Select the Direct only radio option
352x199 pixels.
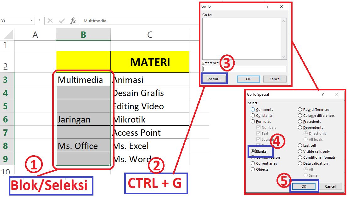click(x=305, y=134)
